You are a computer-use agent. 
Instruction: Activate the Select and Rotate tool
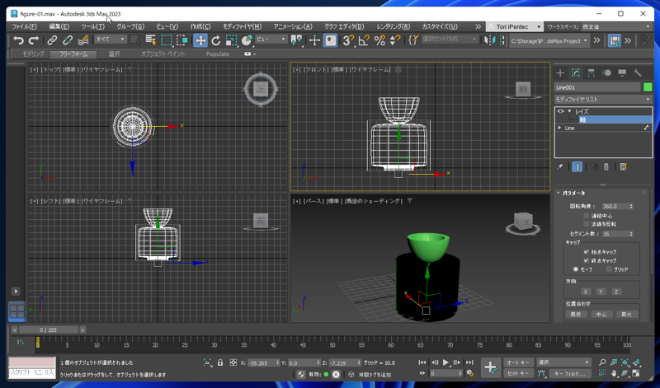point(216,40)
